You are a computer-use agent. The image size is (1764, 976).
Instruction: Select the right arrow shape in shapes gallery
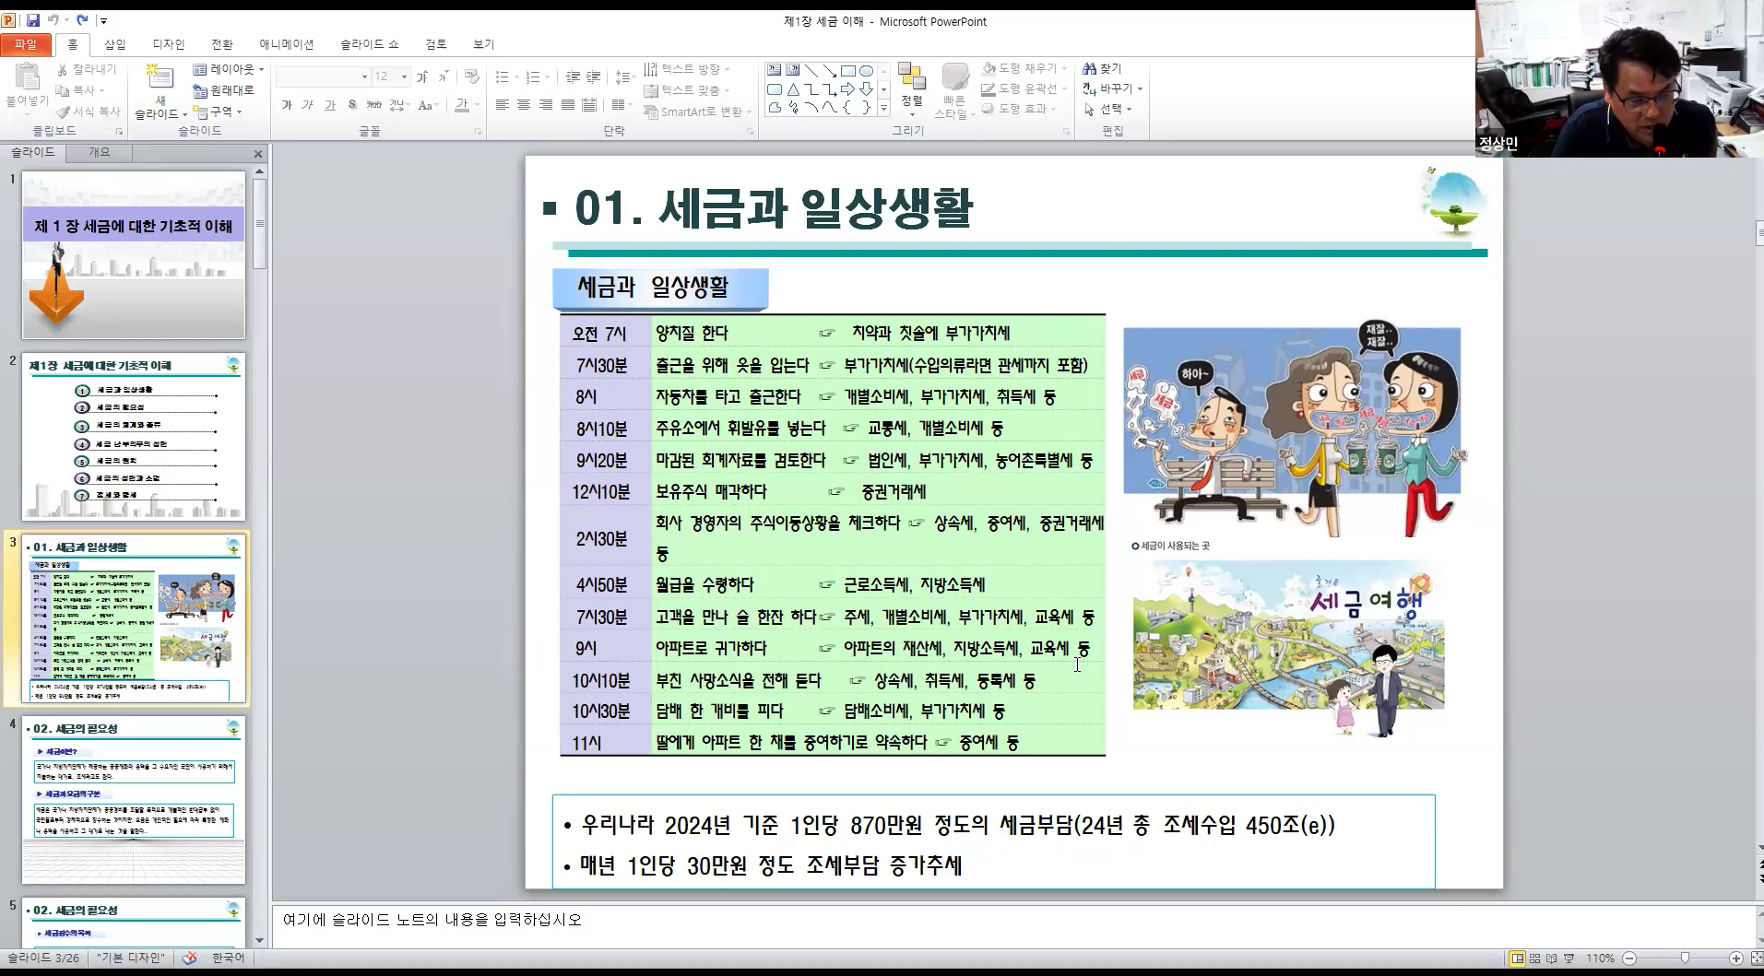tap(847, 89)
